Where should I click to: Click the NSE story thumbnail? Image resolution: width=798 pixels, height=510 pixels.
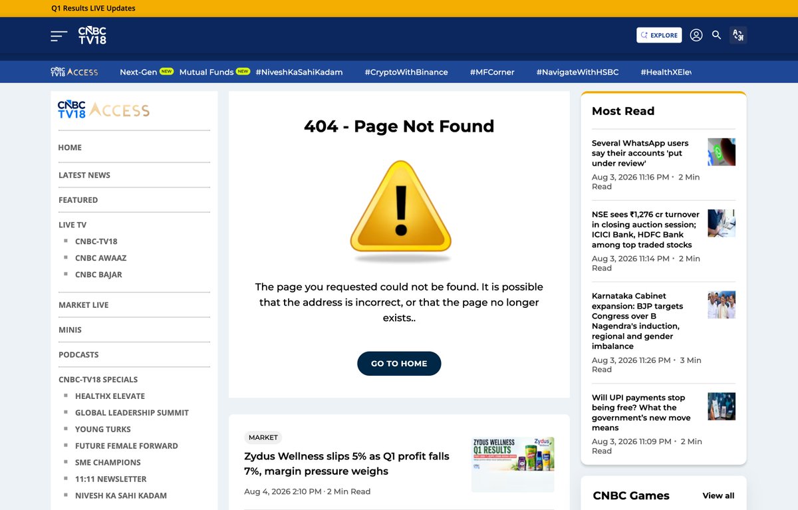(722, 223)
